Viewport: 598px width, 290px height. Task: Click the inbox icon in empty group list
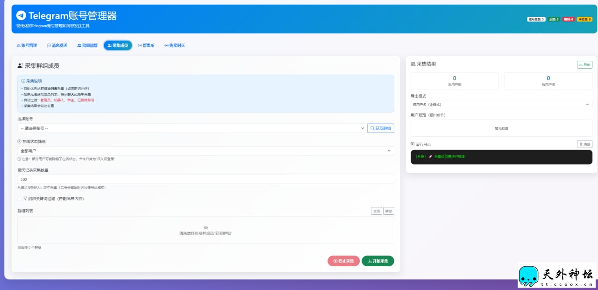tap(206, 227)
